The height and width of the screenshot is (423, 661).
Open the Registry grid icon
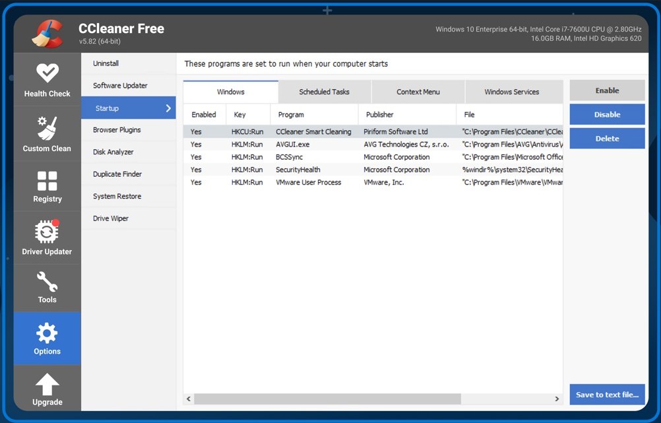[47, 181]
